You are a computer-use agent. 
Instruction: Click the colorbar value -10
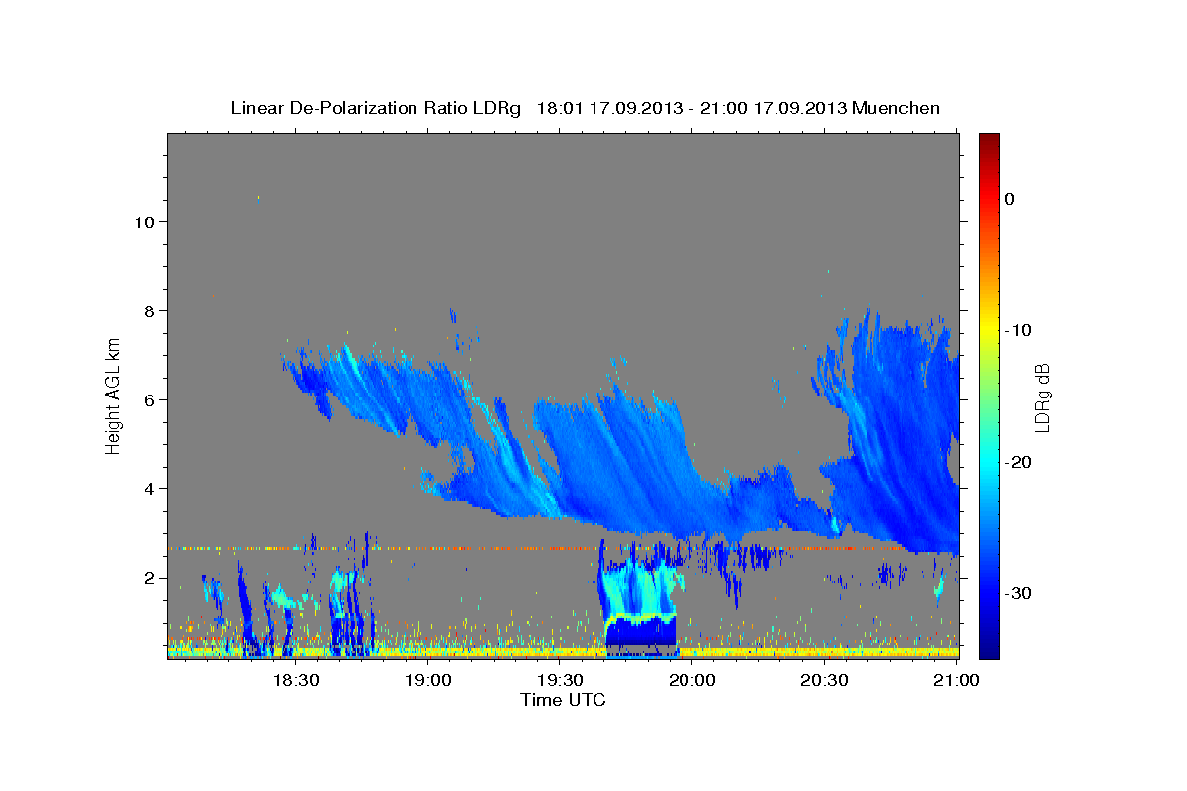point(1017,330)
